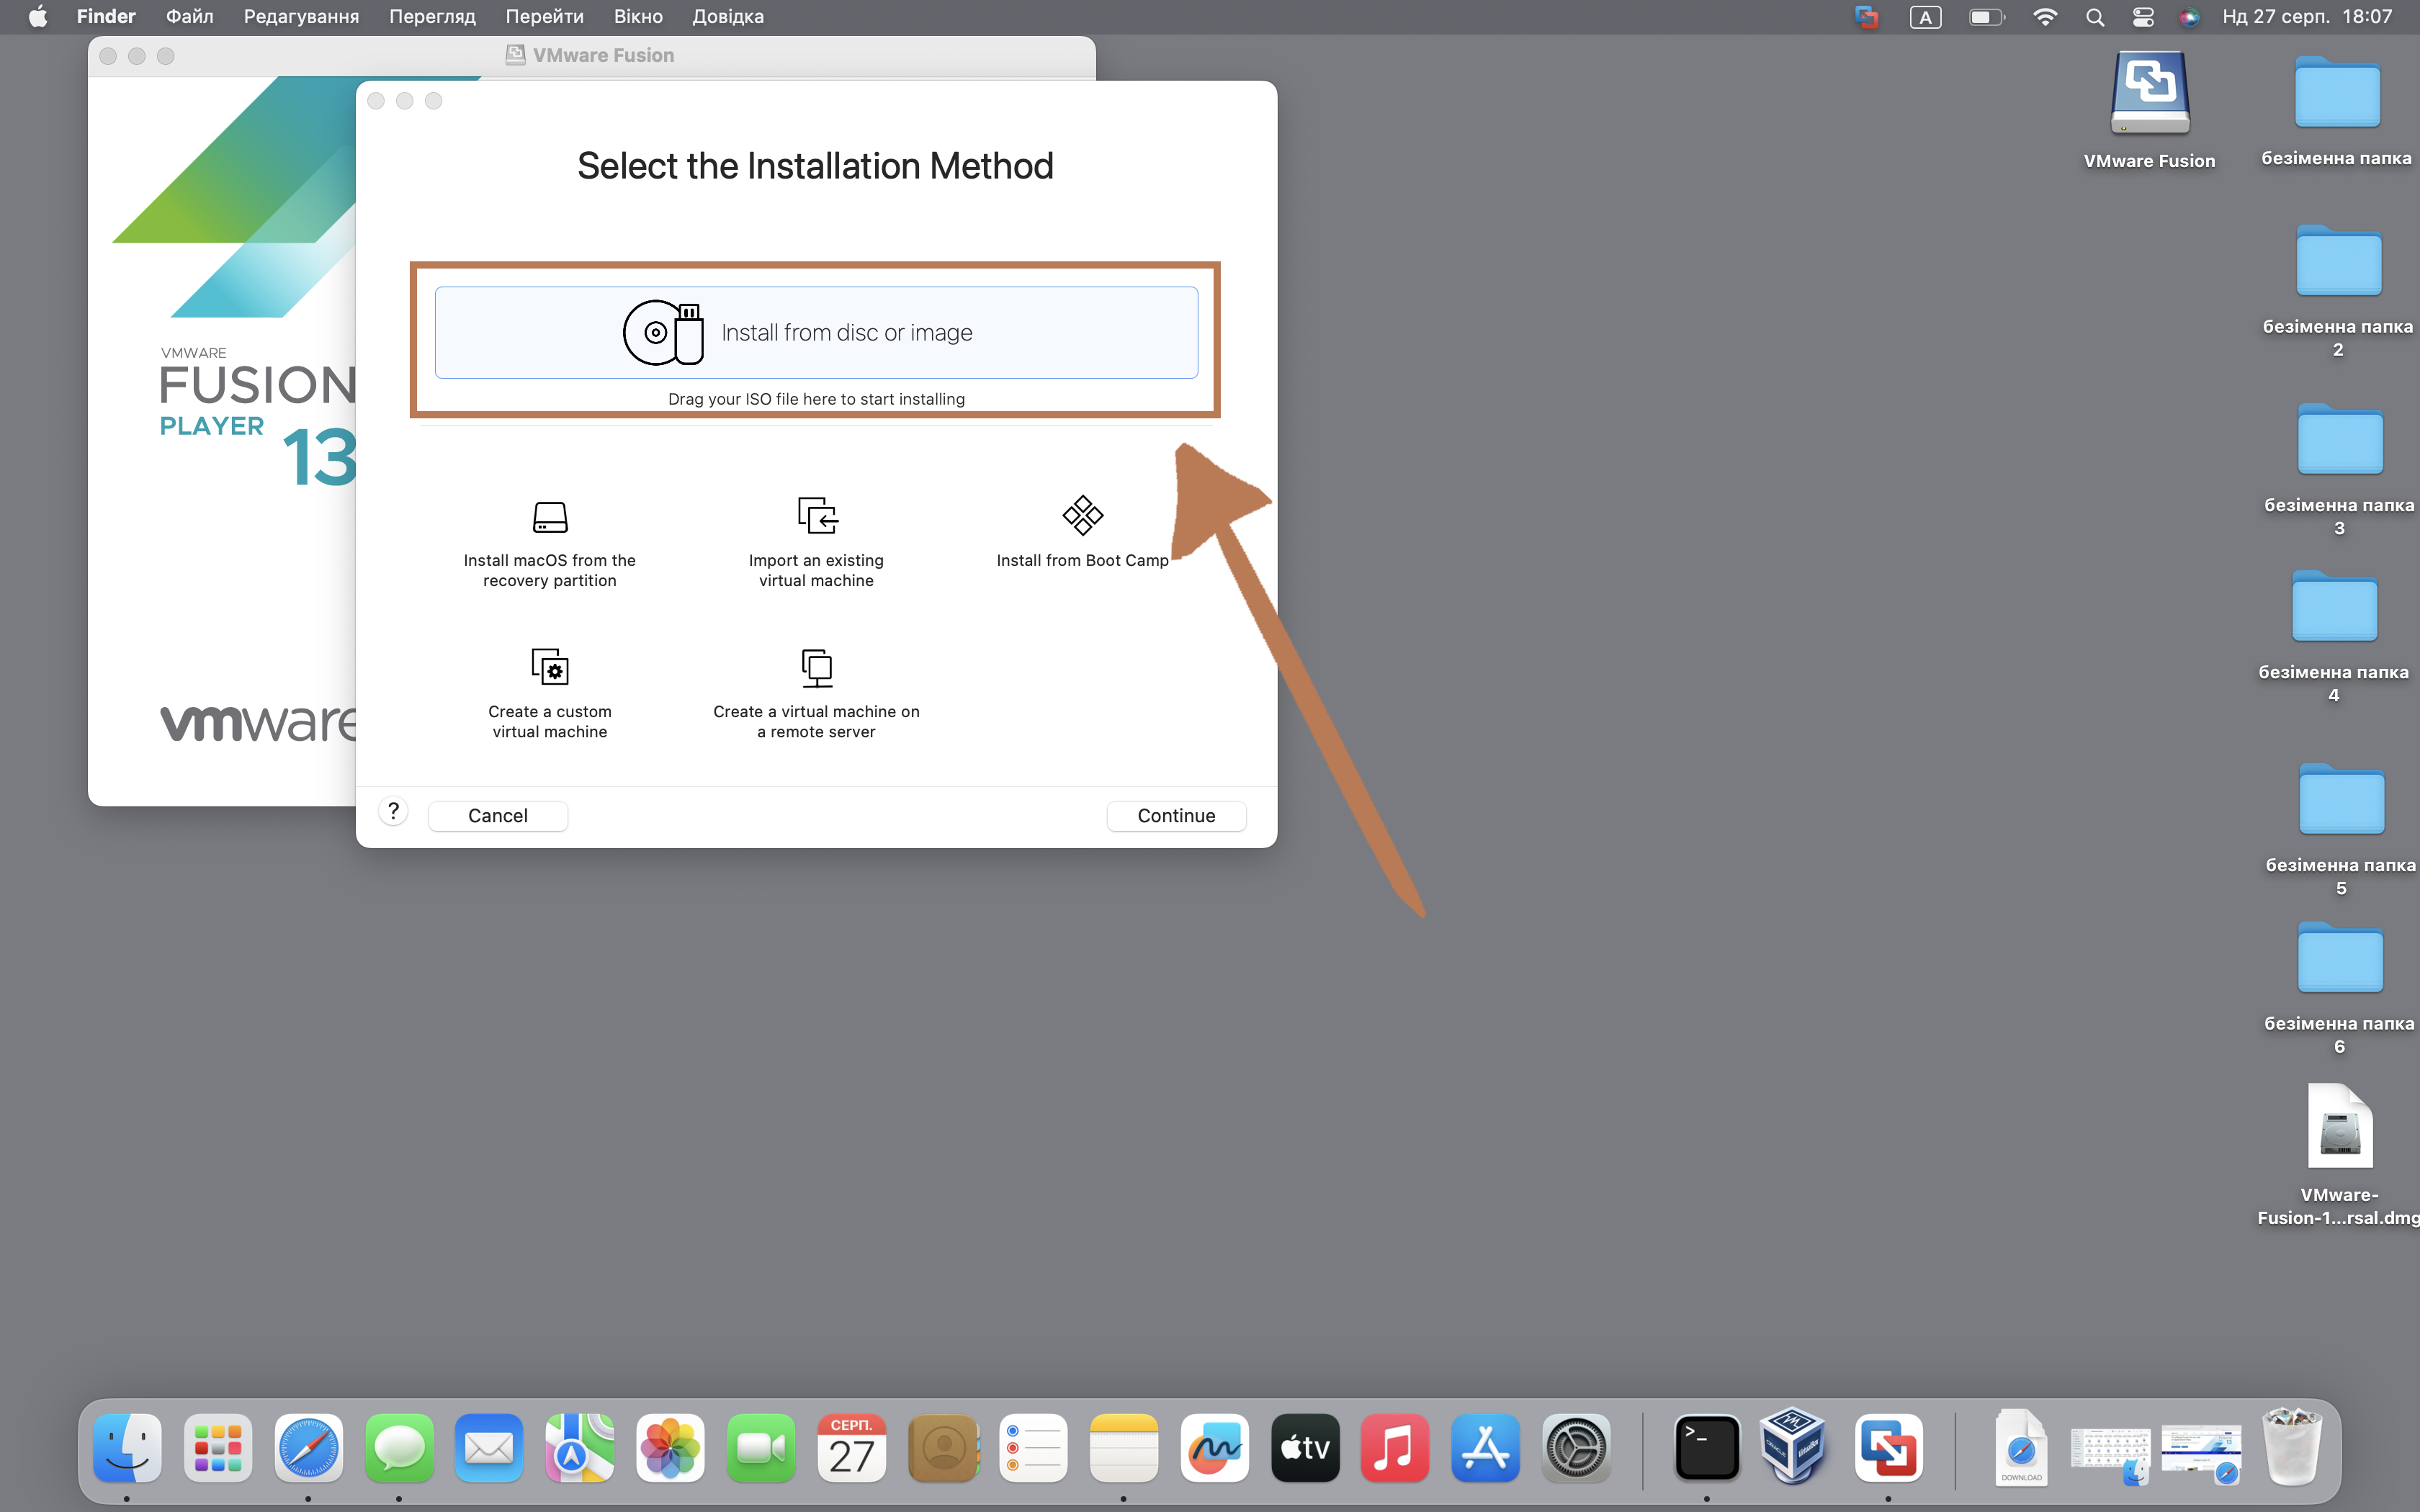Open Contacts from the Dock
This screenshot has height=1512, width=2420.
coord(943,1447)
